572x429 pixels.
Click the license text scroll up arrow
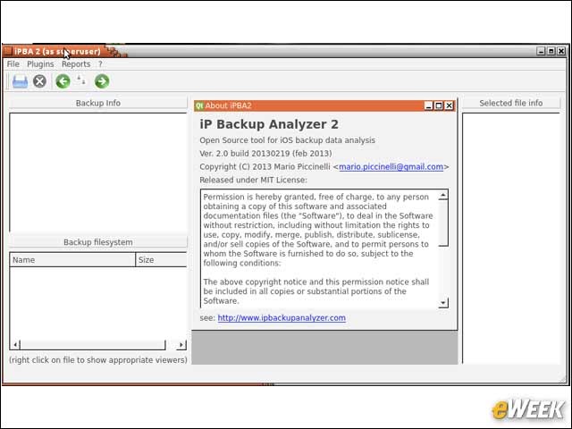point(443,195)
